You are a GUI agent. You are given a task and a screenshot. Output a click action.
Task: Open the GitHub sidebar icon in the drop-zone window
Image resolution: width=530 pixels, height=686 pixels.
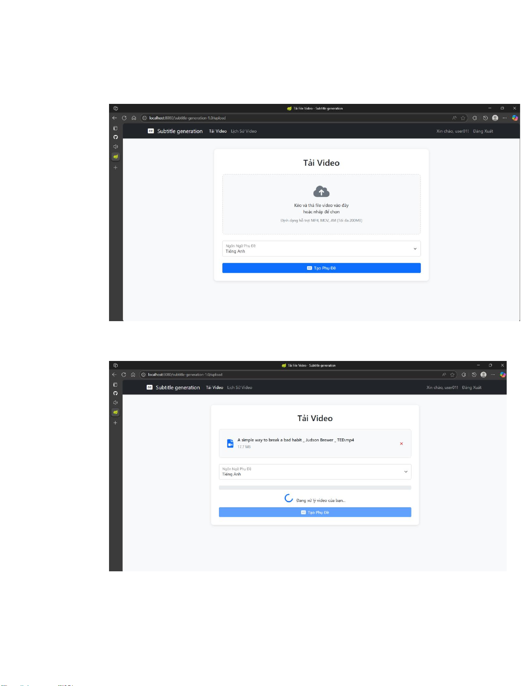pyautogui.click(x=116, y=137)
